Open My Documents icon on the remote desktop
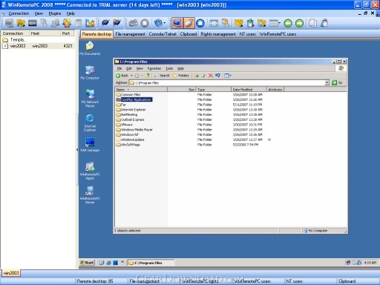 pos(90,48)
